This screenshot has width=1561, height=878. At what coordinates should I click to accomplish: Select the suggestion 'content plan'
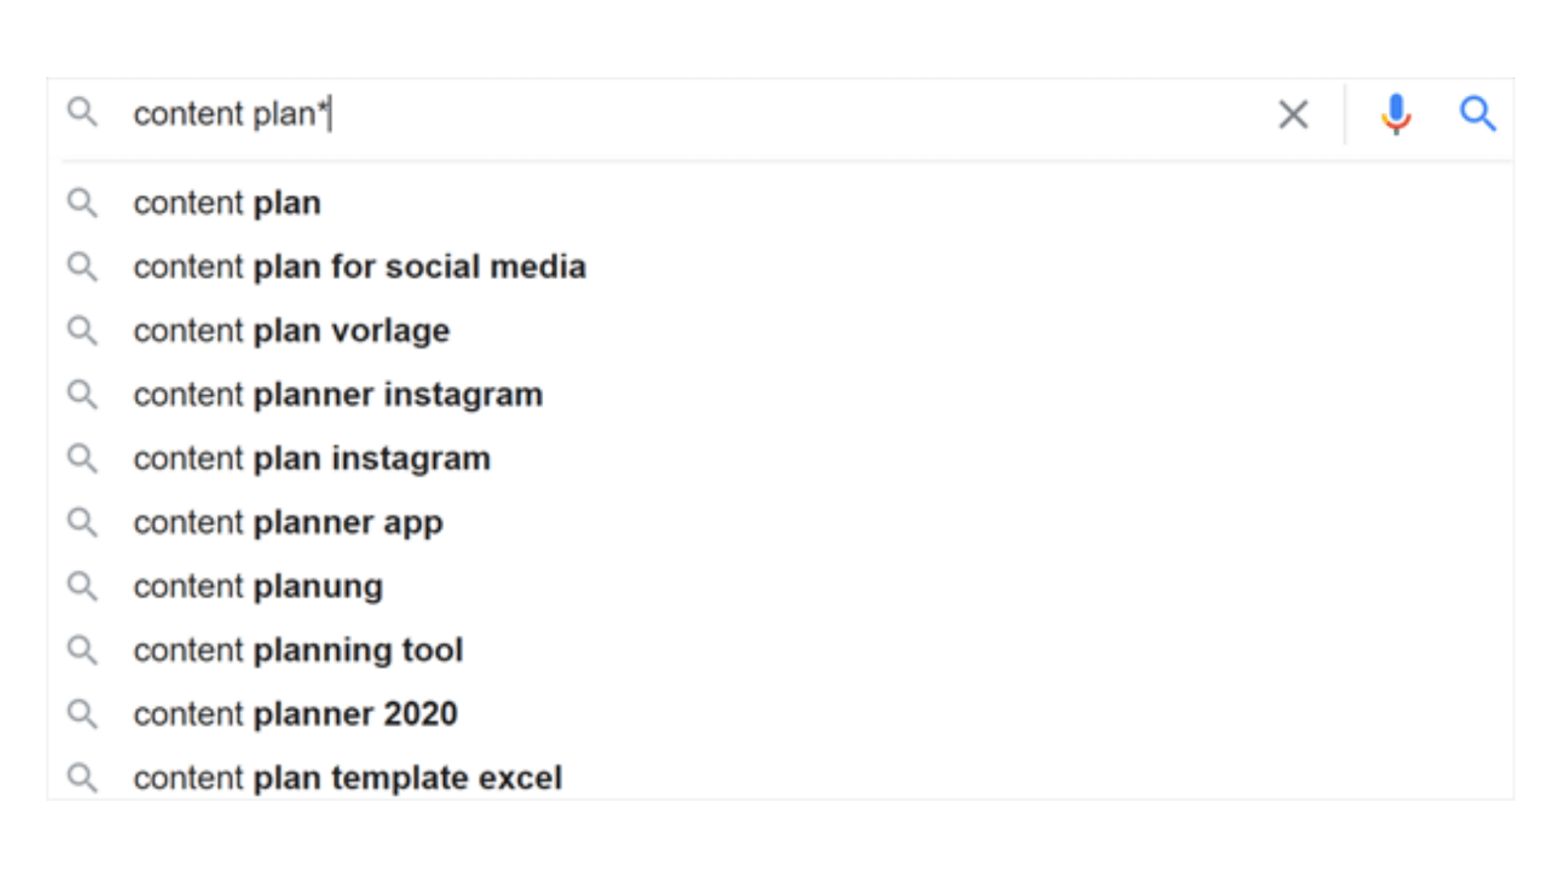point(780,203)
